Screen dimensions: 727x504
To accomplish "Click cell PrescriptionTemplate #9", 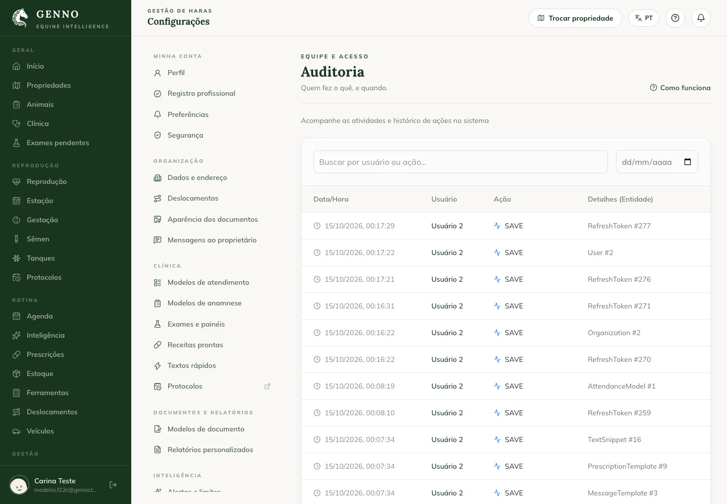I will coord(627,466).
